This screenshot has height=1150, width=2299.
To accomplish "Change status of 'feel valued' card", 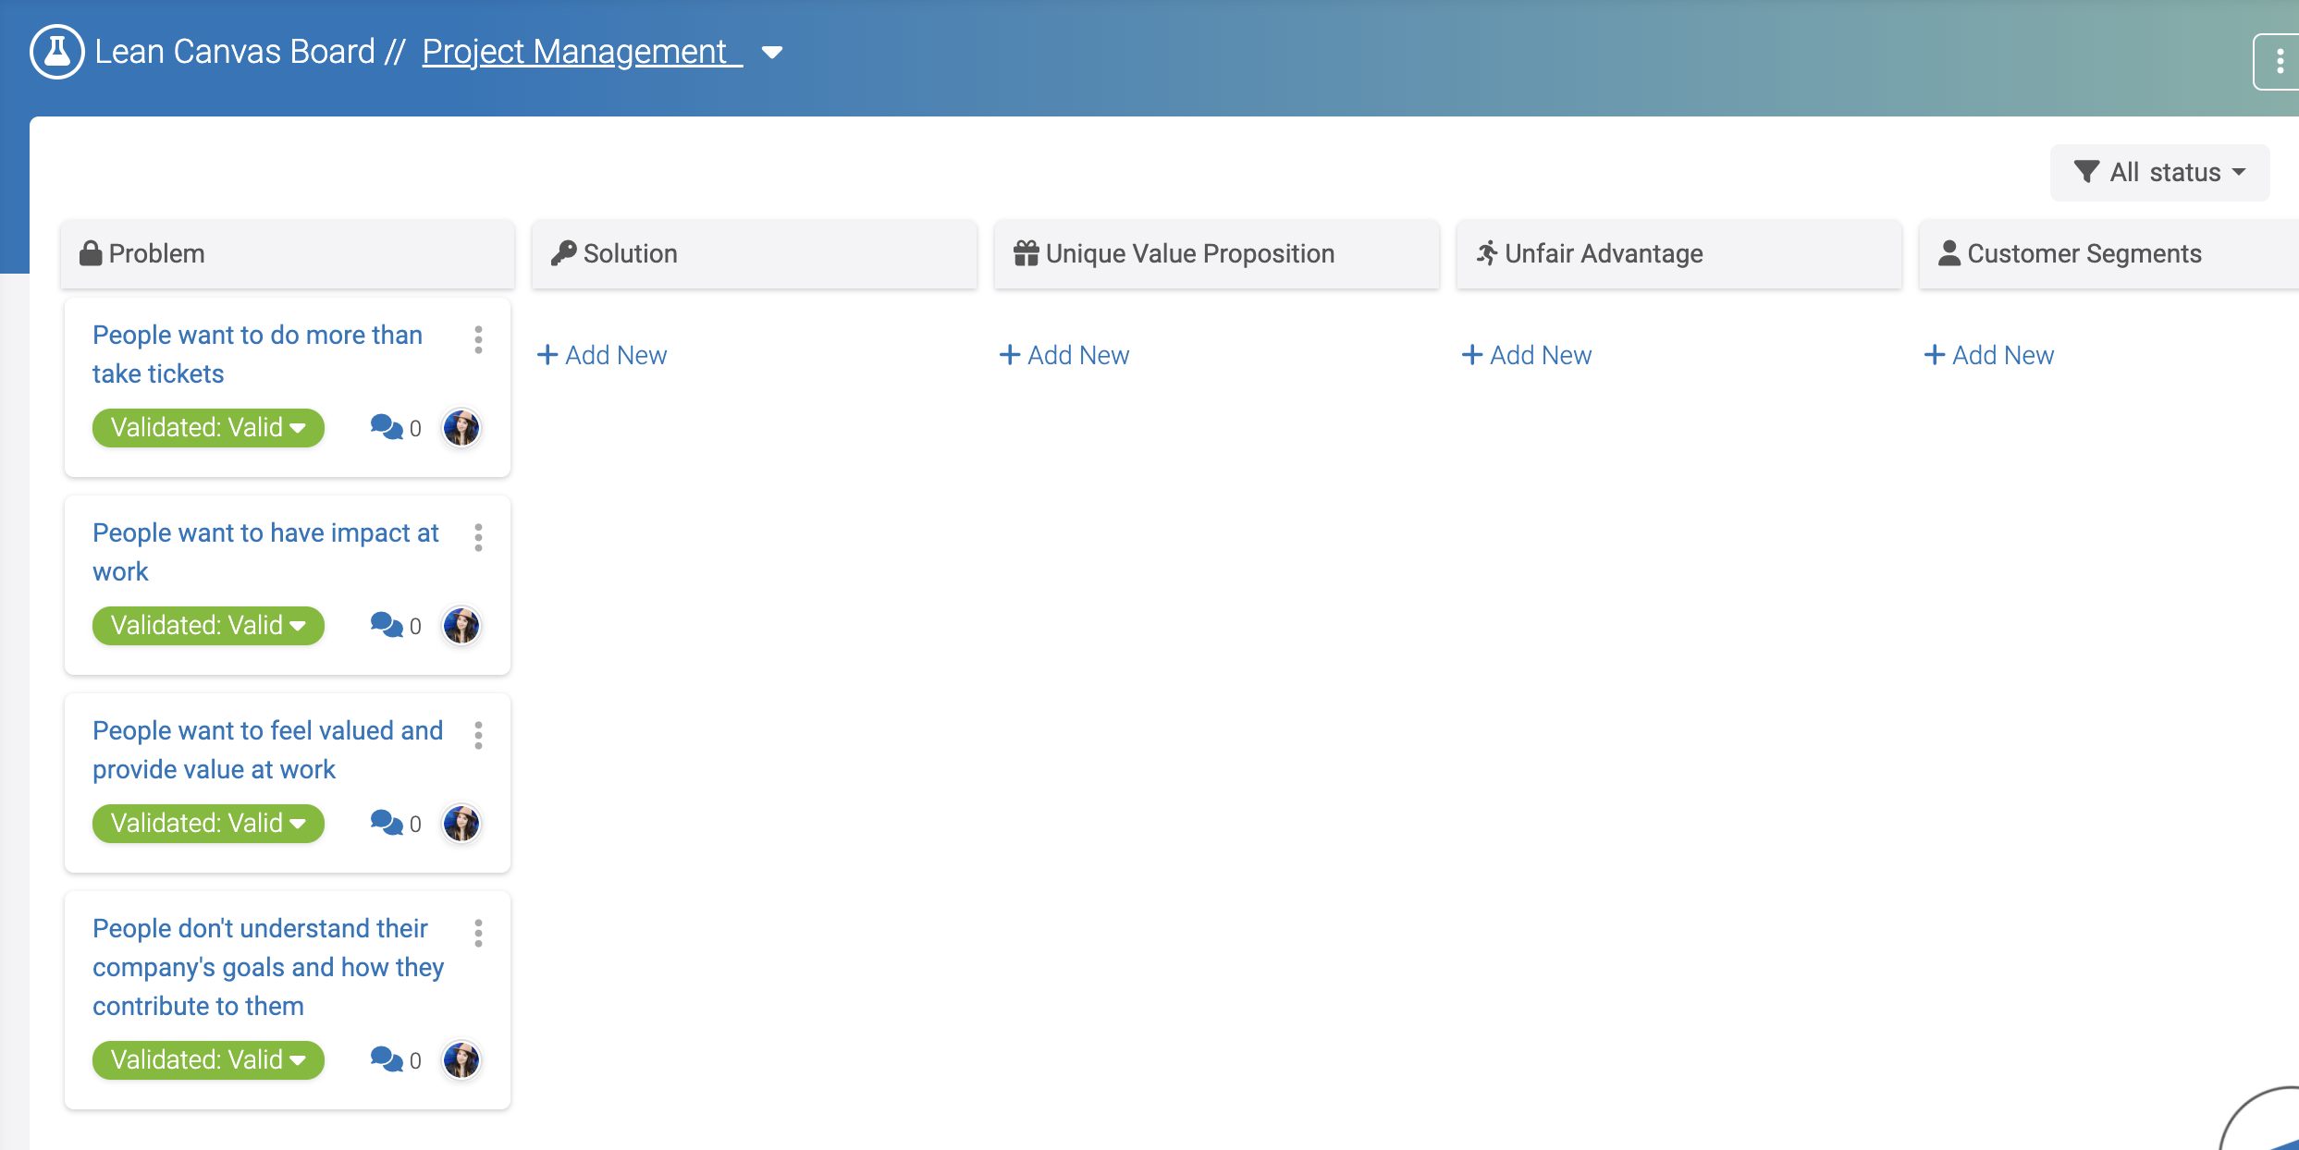I will 208,824.
